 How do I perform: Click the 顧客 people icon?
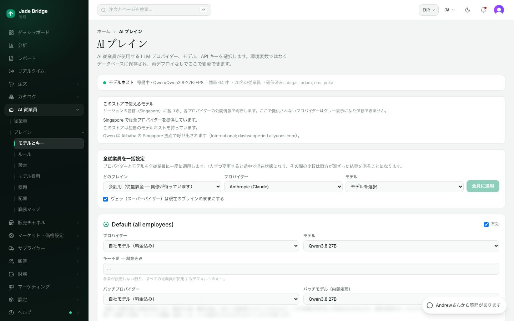pyautogui.click(x=11, y=261)
